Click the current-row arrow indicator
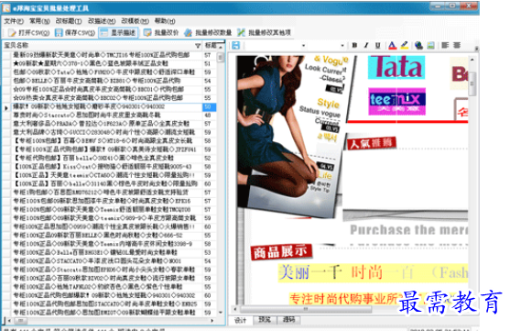 click(6, 107)
